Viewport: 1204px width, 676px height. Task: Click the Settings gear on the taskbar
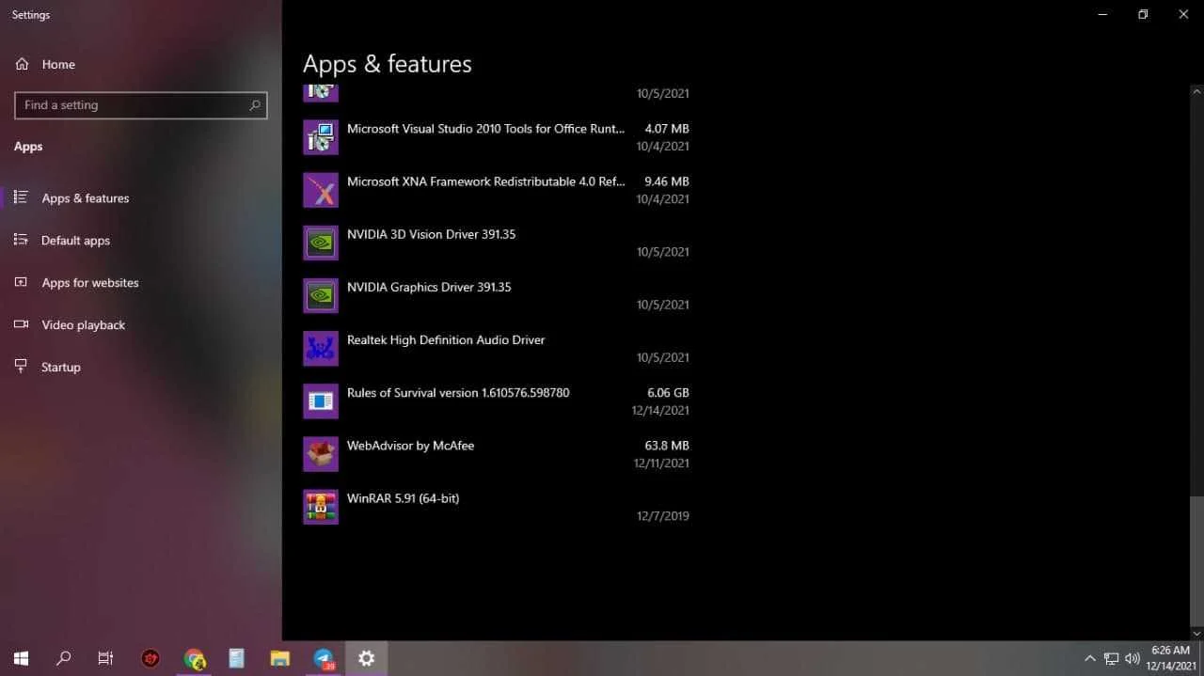(367, 658)
